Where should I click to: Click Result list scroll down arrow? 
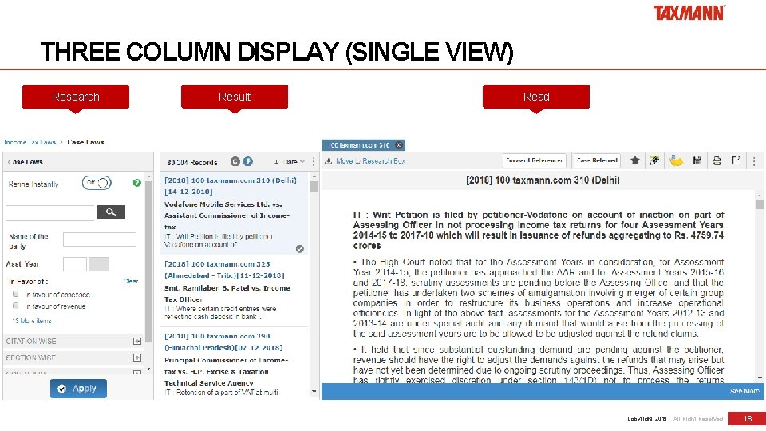pos(314,391)
